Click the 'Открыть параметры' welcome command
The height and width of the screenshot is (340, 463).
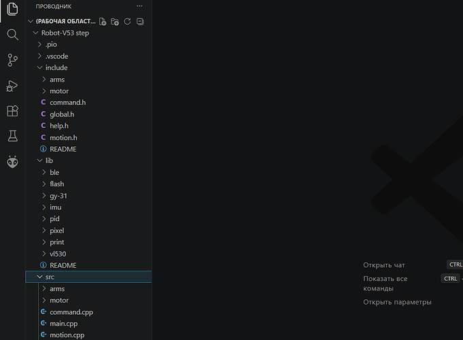[397, 302]
